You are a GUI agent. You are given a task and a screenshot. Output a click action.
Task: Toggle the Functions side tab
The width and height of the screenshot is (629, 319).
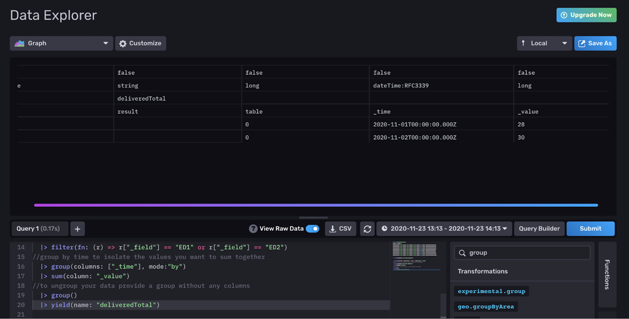click(607, 275)
